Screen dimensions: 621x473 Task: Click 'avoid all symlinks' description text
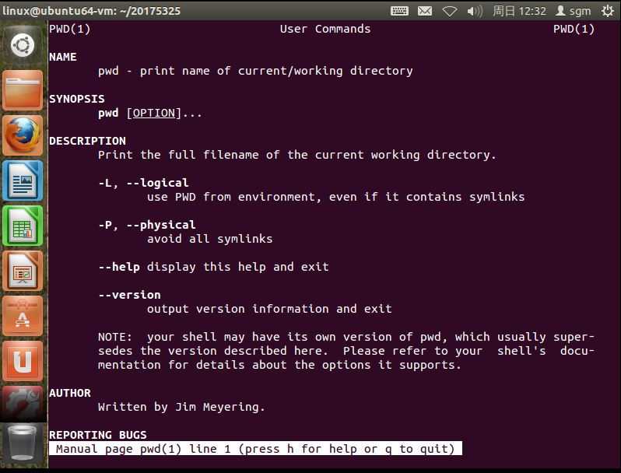click(210, 239)
